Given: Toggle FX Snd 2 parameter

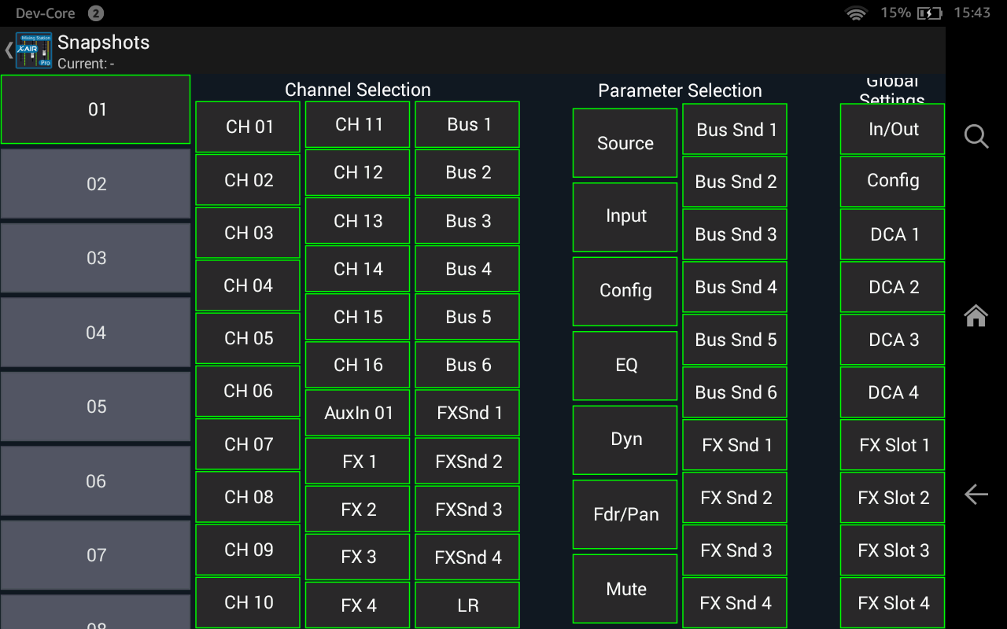Looking at the screenshot, I should [735, 498].
